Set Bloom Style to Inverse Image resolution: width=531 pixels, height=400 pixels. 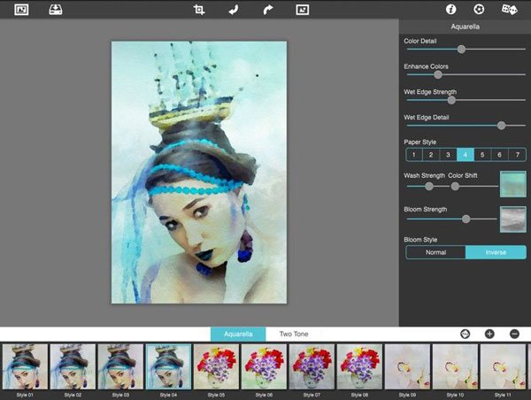click(496, 252)
